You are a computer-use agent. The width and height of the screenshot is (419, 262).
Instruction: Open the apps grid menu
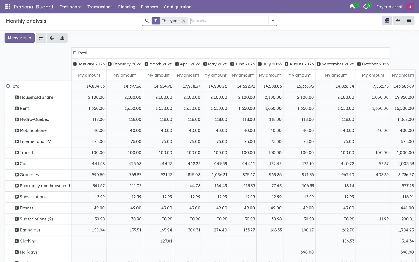(x=8, y=7)
